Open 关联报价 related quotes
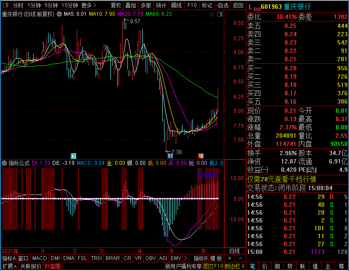This screenshot has height=271, width=349. point(31,266)
